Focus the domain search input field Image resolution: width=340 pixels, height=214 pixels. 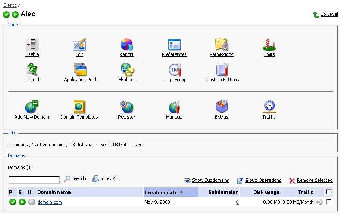[34, 180]
